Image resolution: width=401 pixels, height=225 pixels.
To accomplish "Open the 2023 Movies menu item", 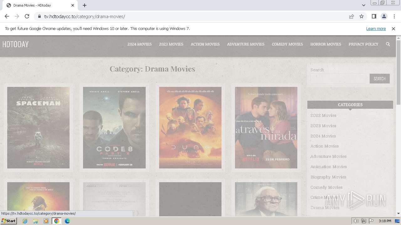I will (171, 44).
